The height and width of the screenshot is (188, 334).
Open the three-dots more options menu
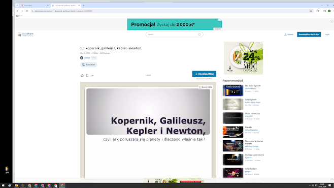(x=92, y=75)
